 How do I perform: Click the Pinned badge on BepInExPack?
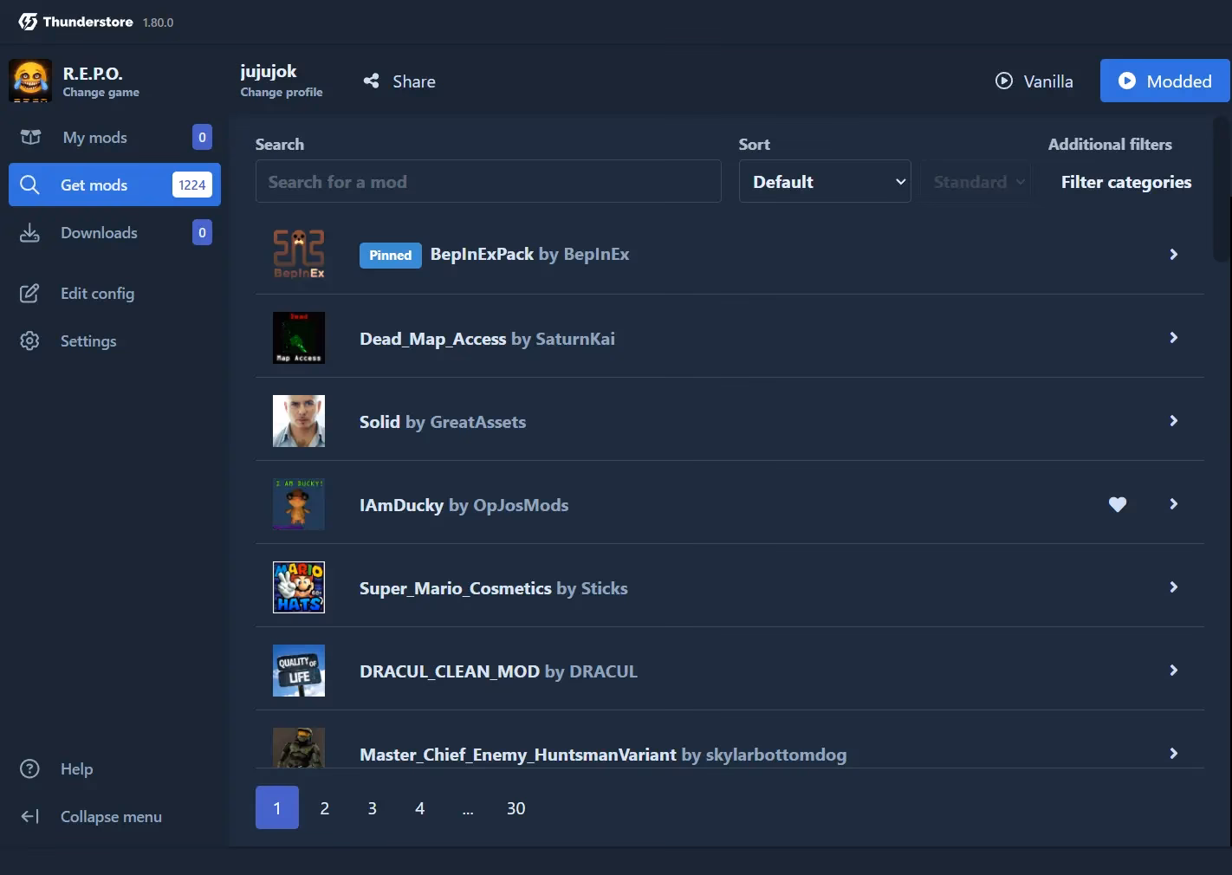[391, 255]
